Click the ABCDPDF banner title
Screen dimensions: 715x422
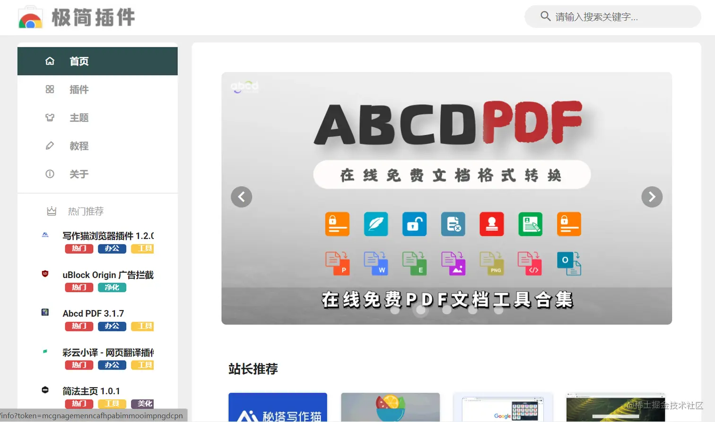pyautogui.click(x=448, y=124)
